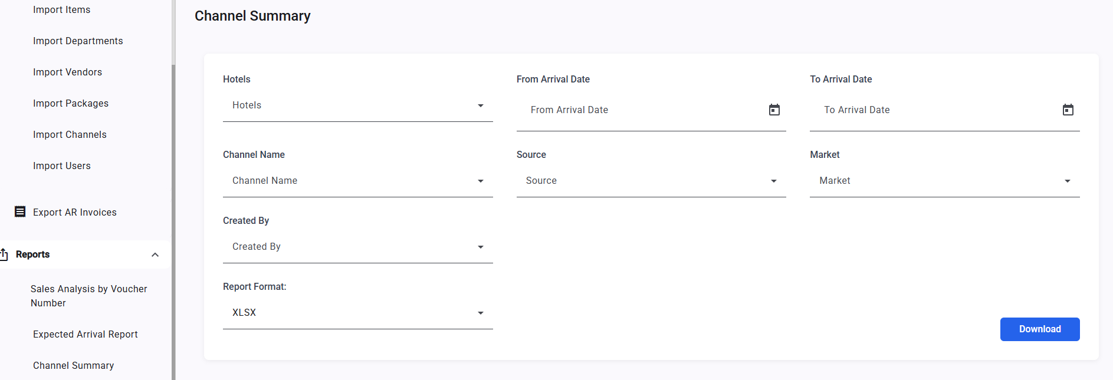This screenshot has height=380, width=1113.
Task: Select Import Vendors in sidebar
Action: [67, 72]
